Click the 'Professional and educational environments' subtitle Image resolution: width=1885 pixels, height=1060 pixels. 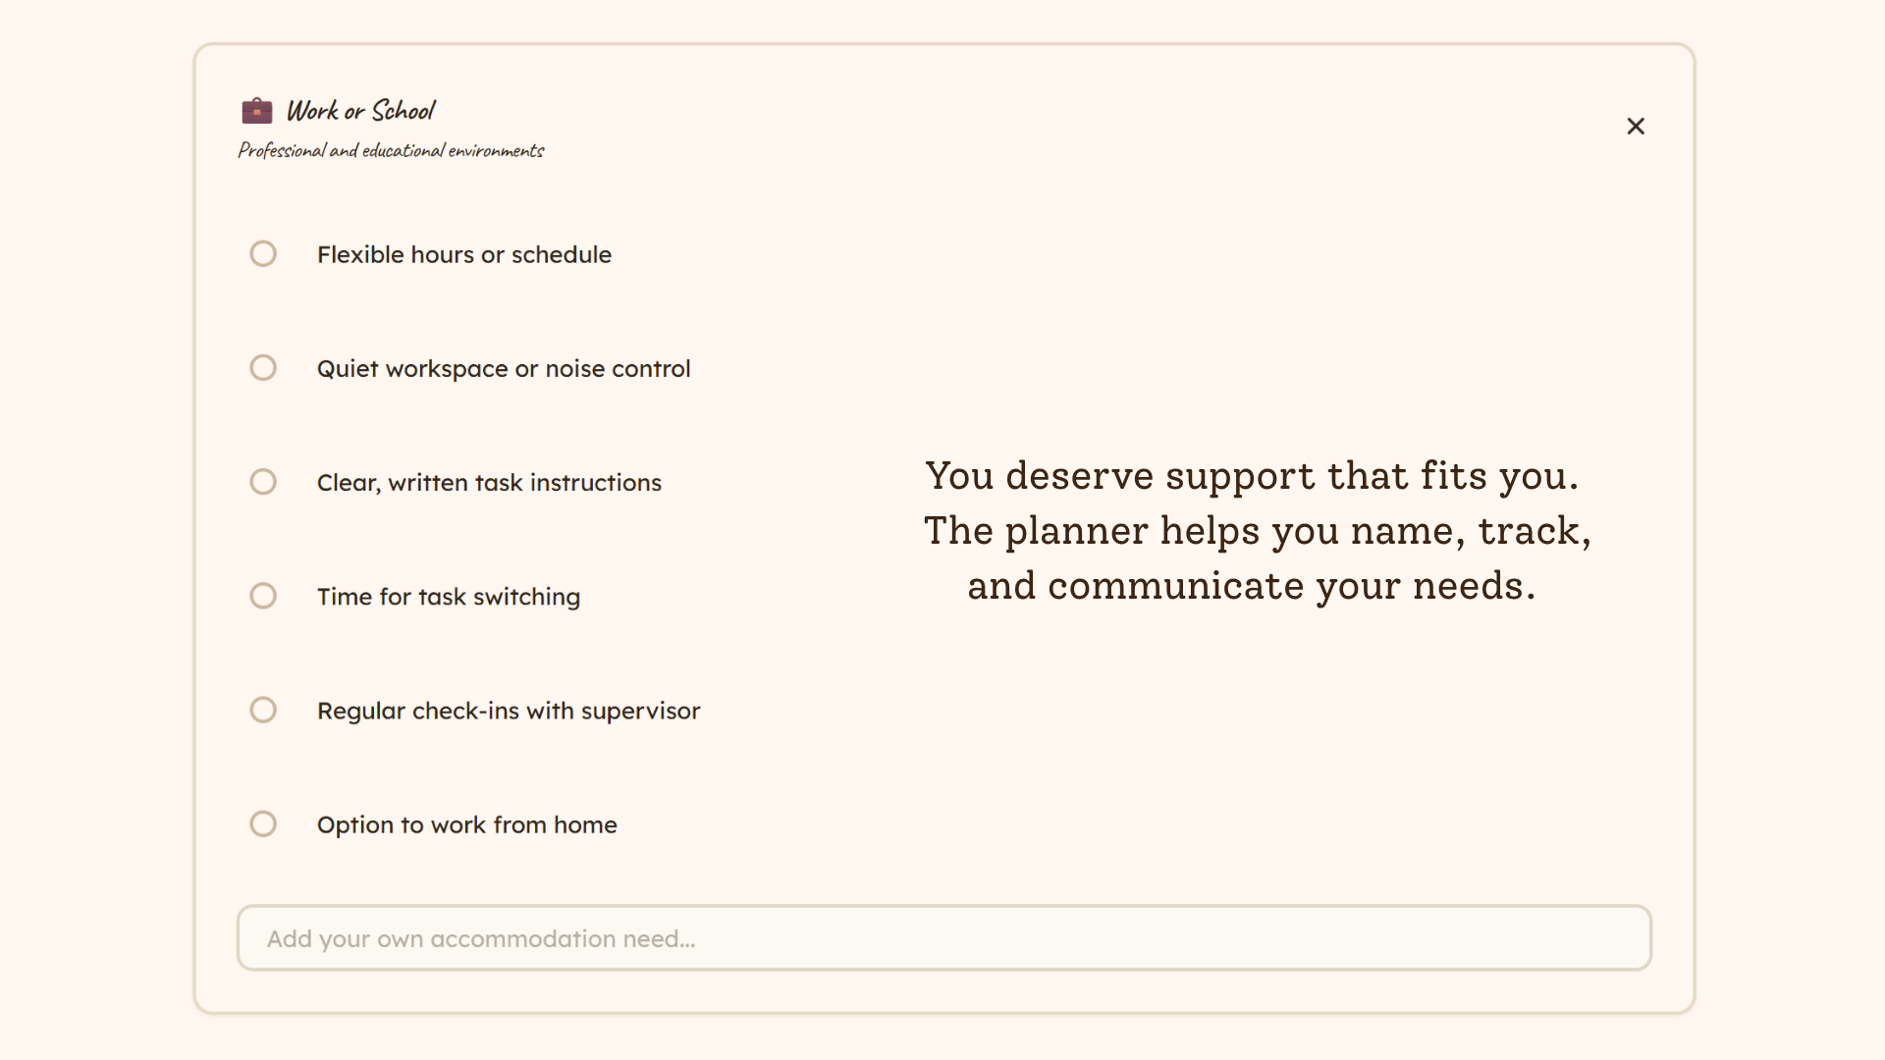[x=391, y=150]
